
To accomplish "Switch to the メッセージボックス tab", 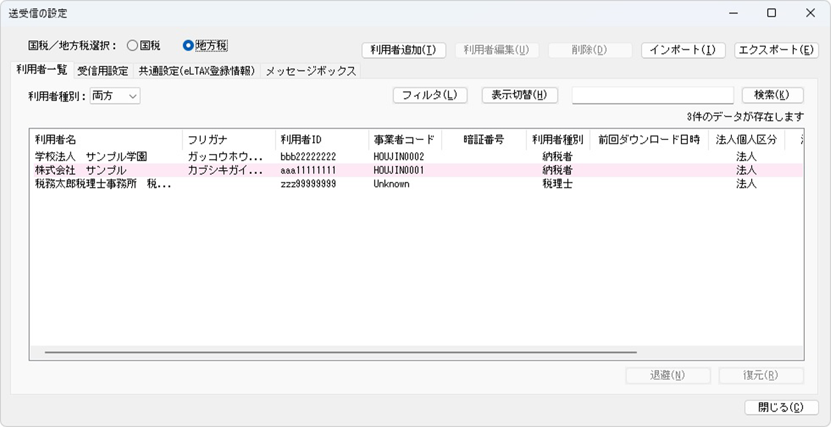I will click(x=311, y=71).
